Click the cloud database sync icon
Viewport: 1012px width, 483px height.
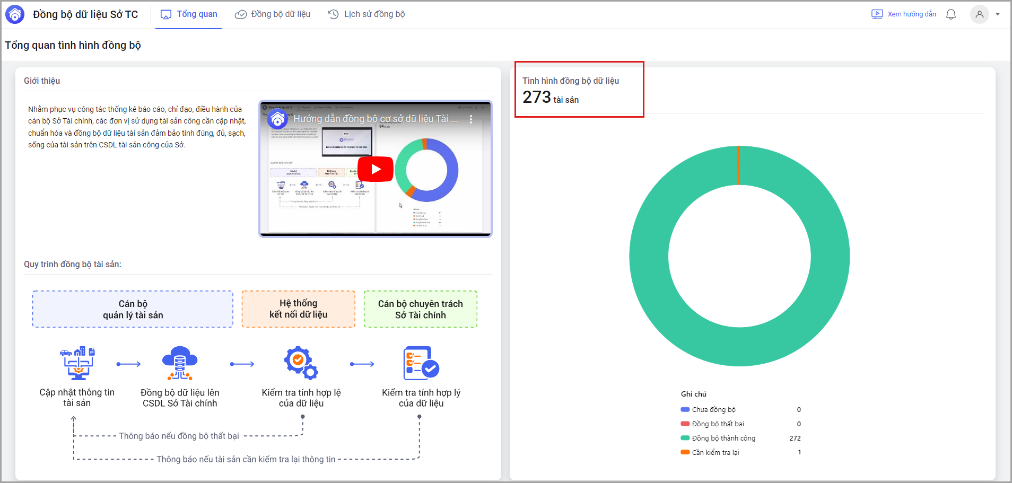[x=180, y=363]
